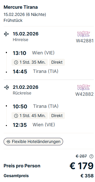This screenshot has width=95, height=182.
Task: Click the Direkt badge on the return flight
Action: 57,116
